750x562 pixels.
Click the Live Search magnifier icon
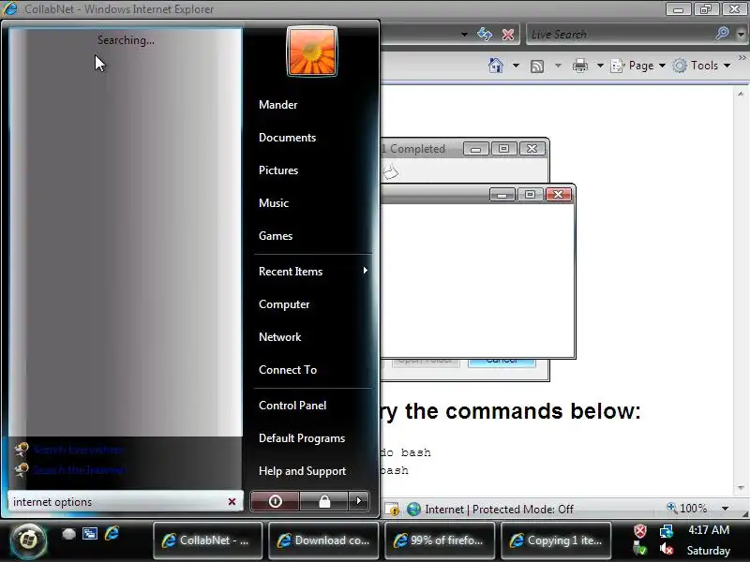(x=722, y=34)
